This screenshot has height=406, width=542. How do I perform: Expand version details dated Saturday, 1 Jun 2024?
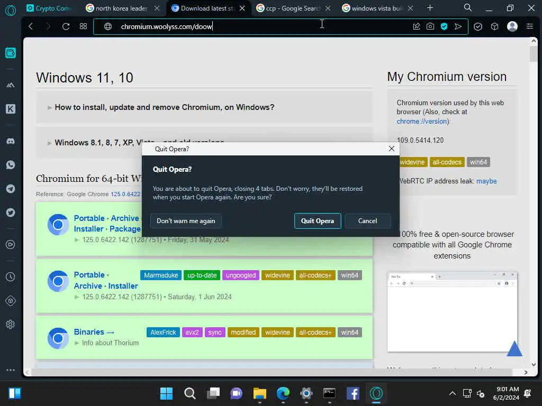[x=153, y=297]
